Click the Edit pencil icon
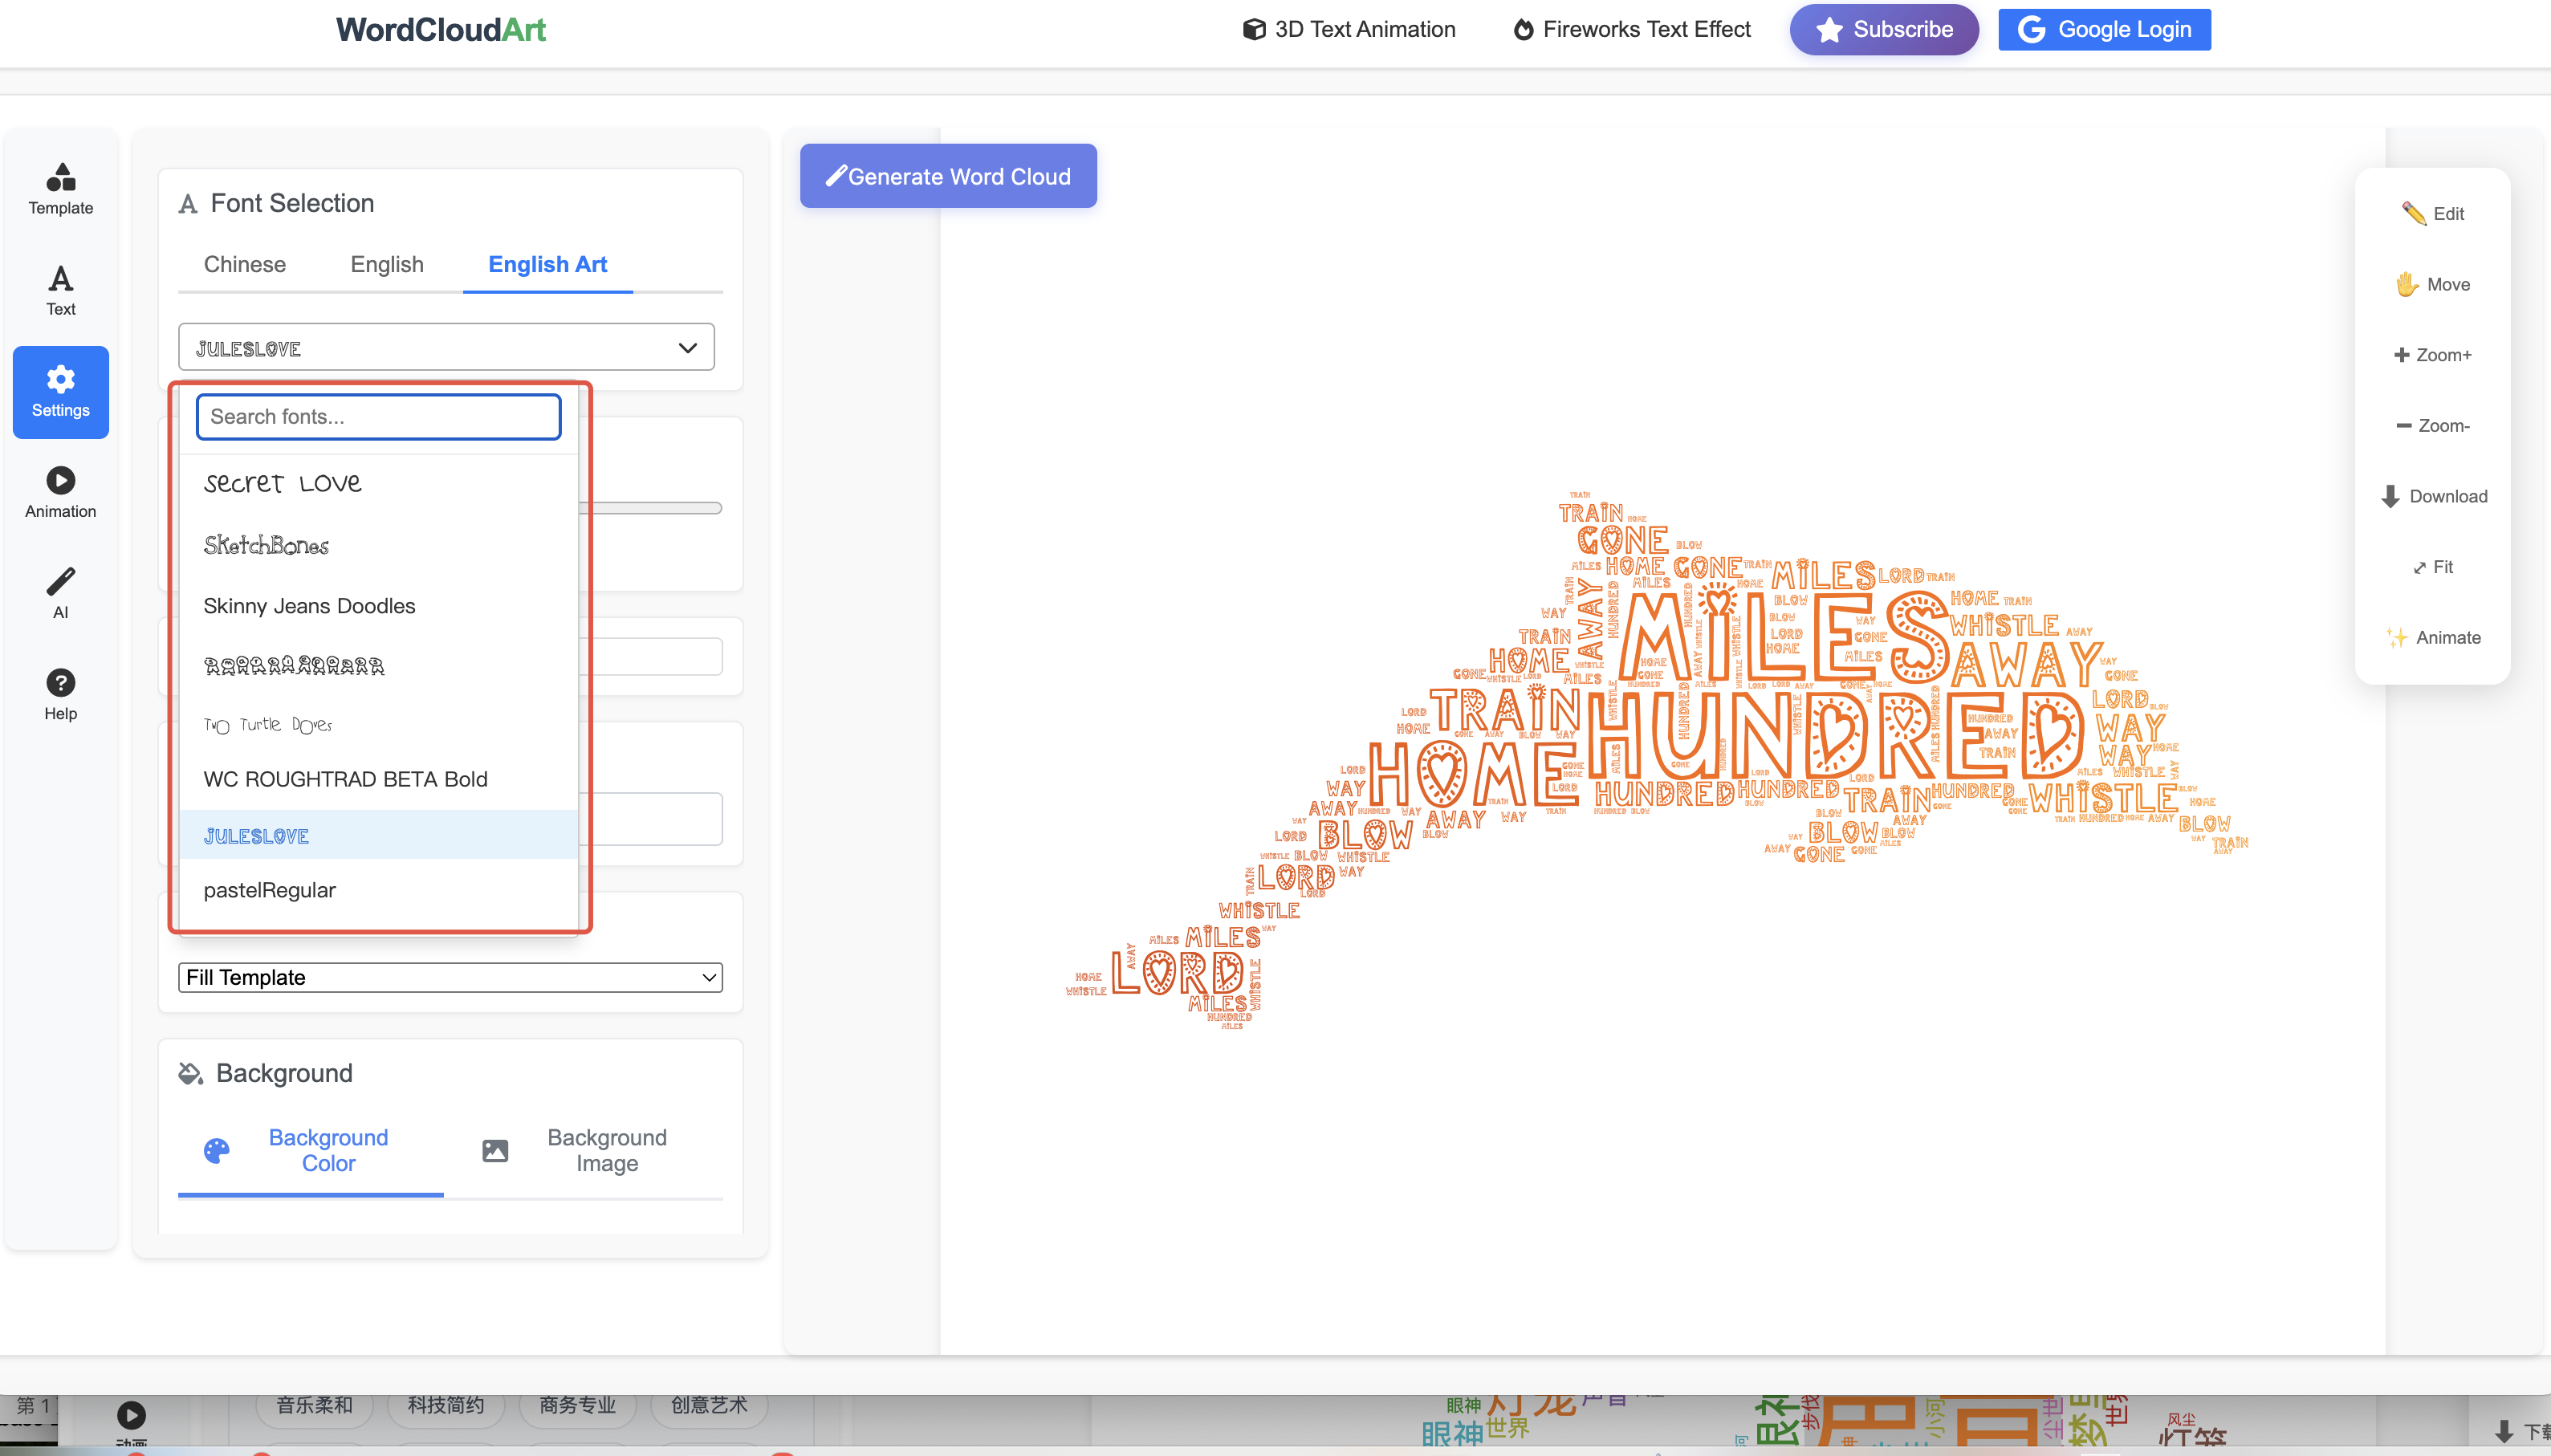 [2432, 213]
